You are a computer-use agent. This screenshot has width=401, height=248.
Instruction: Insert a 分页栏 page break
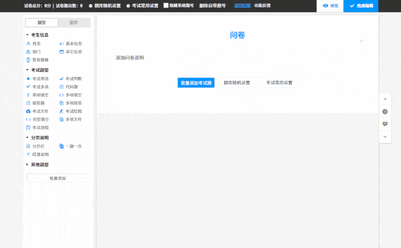(36, 146)
